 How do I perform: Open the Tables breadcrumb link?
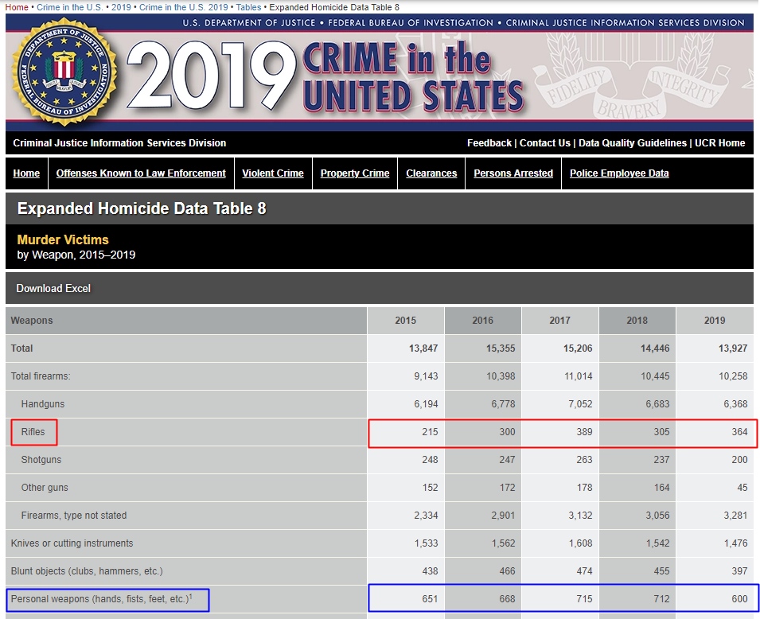tap(248, 7)
